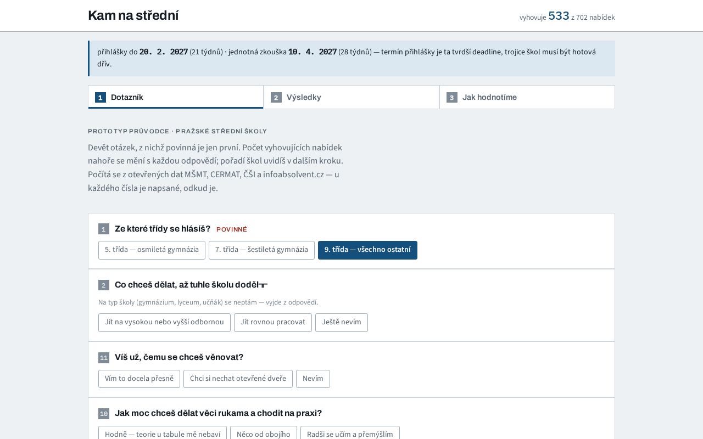
Task: Pick the Nevím answer
Action: [x=313, y=379]
